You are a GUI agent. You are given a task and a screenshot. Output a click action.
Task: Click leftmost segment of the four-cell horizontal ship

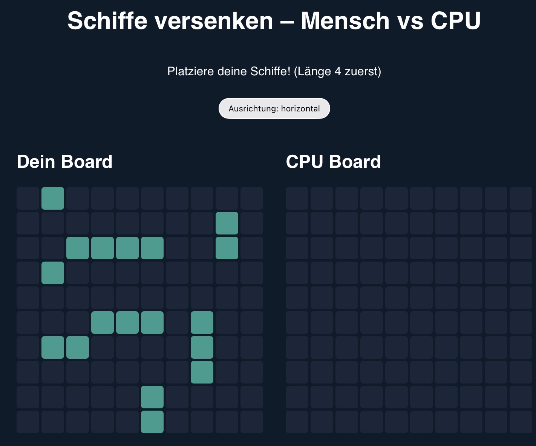tap(78, 248)
